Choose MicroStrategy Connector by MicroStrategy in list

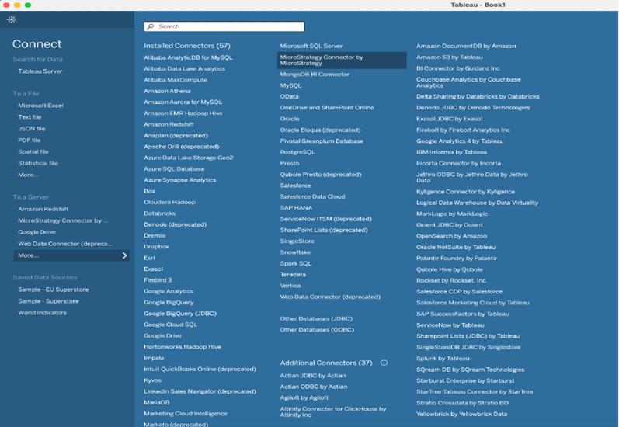coord(342,60)
